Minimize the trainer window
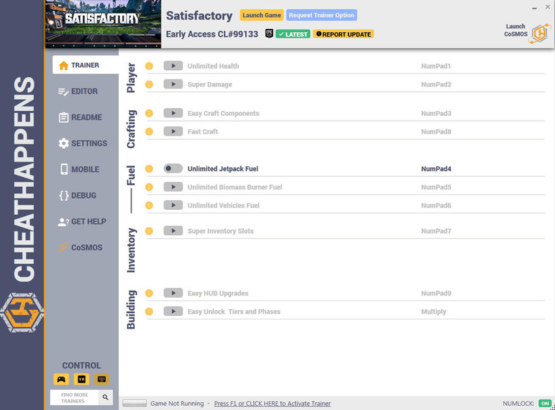The width and height of the screenshot is (555, 410). pyautogui.click(x=534, y=8)
